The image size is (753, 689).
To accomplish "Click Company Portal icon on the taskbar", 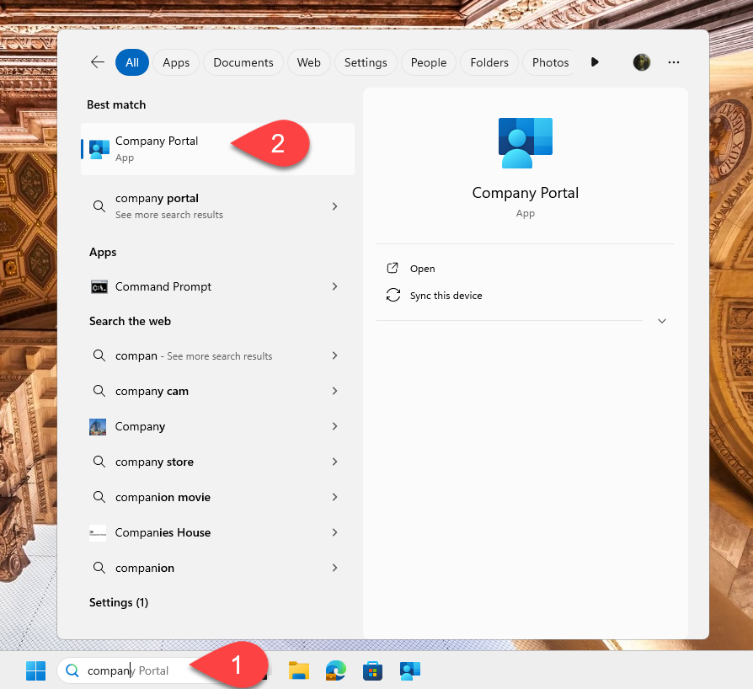I will [x=410, y=670].
